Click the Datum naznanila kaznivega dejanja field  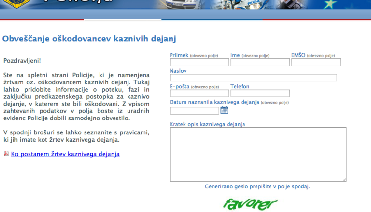coord(194,111)
